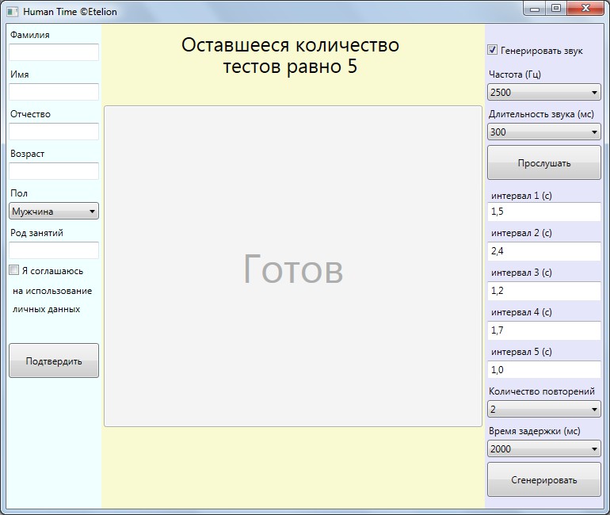Click the Подтвердить button

pyautogui.click(x=54, y=360)
